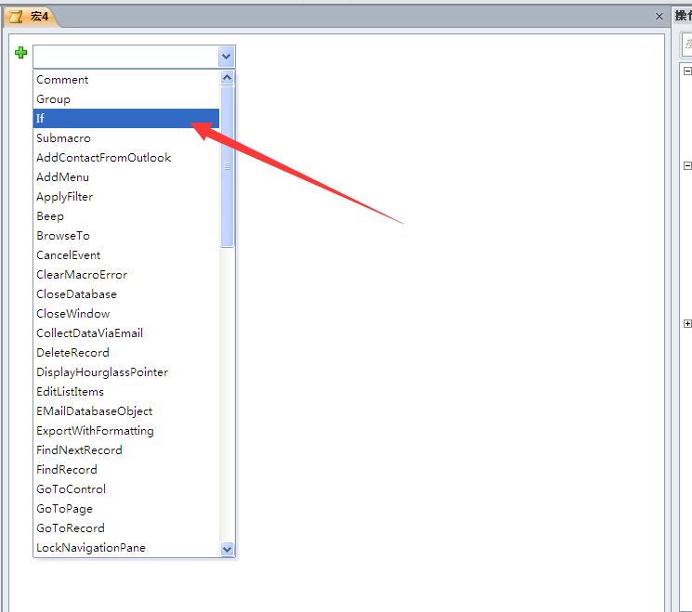Screen dimensions: 692x612
Task: Select FindNextRecord action
Action: [125, 450]
